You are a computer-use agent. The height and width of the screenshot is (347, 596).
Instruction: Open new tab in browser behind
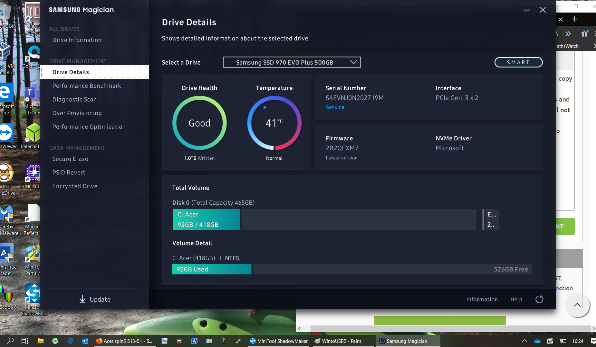(x=574, y=19)
